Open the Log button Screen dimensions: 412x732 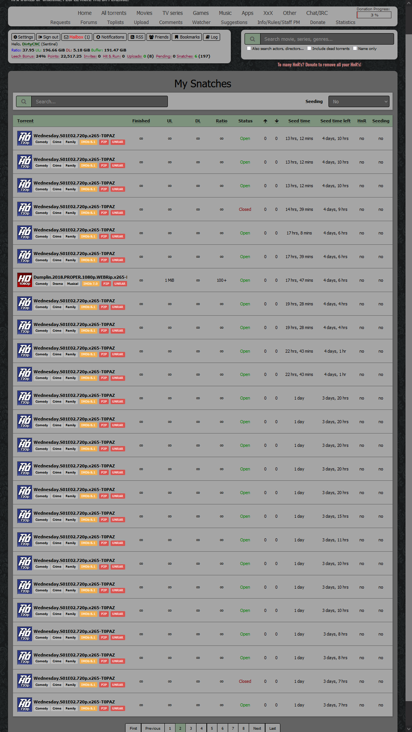tap(212, 37)
